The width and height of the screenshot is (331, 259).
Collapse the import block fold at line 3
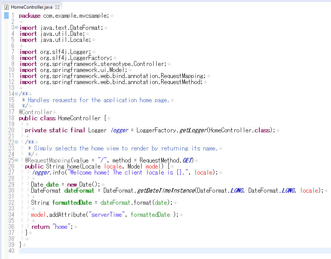pos(17,28)
